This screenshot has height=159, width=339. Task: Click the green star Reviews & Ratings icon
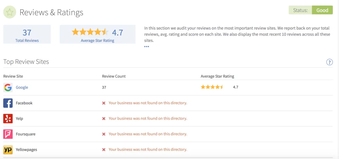(10, 13)
